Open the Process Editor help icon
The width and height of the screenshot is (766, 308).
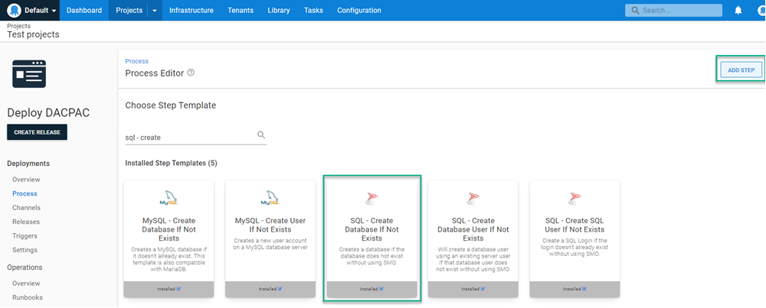pos(191,73)
